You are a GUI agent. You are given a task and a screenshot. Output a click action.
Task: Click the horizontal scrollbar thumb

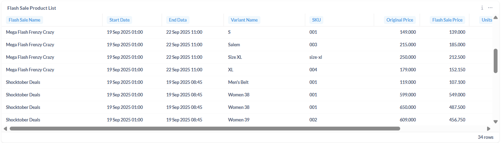(x=205, y=128)
